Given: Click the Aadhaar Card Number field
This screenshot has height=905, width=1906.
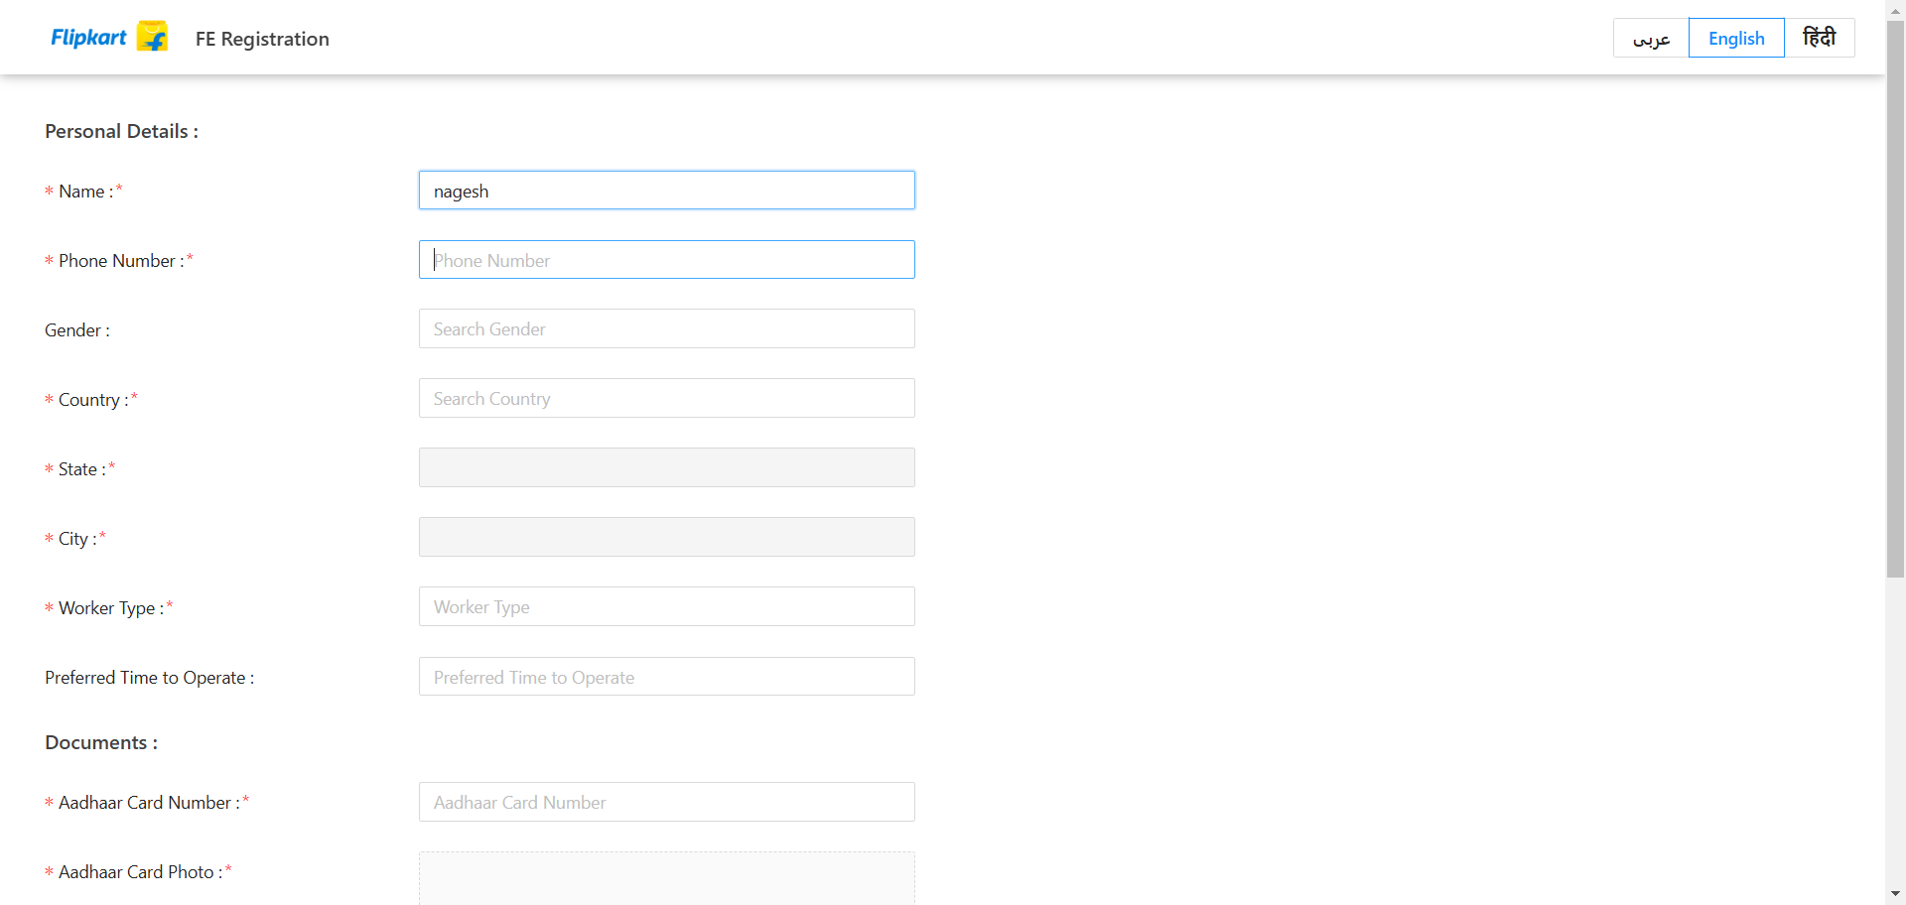Looking at the screenshot, I should [x=666, y=802].
